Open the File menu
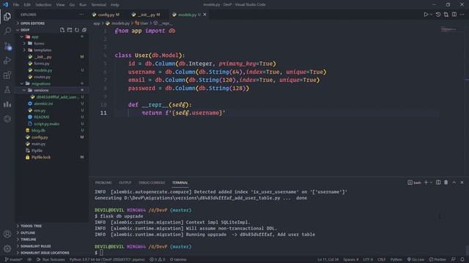469x263 pixels. click(x=16, y=4)
